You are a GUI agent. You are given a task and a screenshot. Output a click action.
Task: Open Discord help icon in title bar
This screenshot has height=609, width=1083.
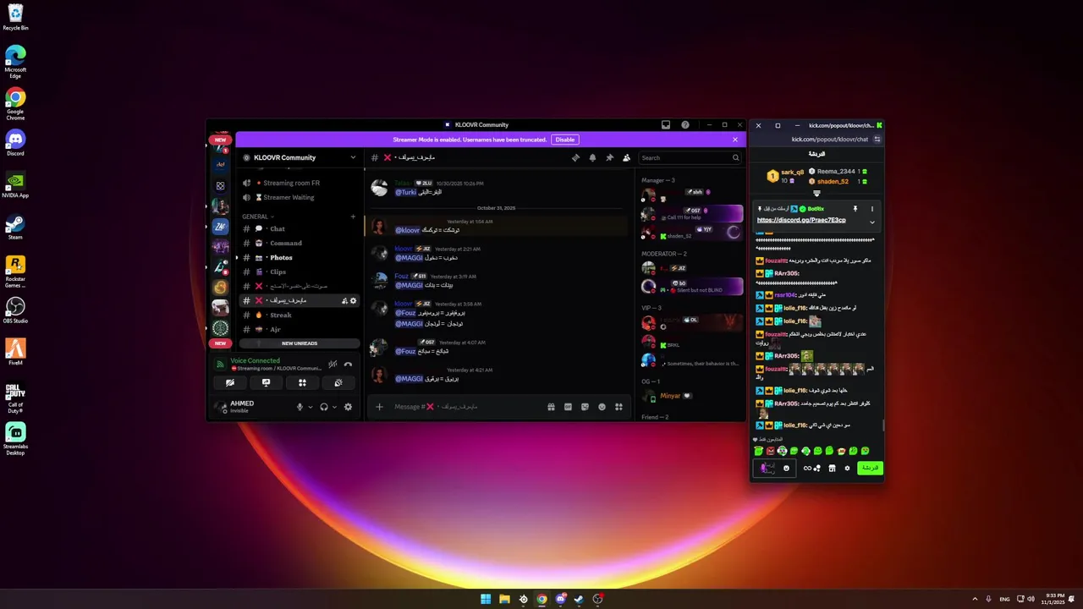(685, 125)
